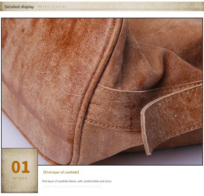
Task: Select the 'DETAIL DISPLAY' uppercase subtitle
Action: (52, 7)
